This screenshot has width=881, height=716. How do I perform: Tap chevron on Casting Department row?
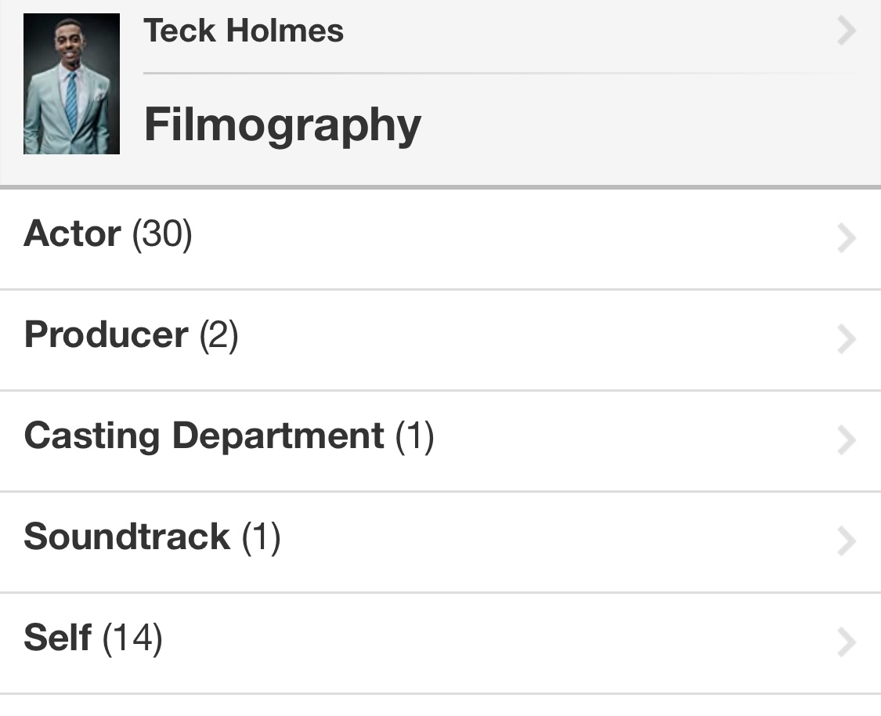tap(847, 440)
